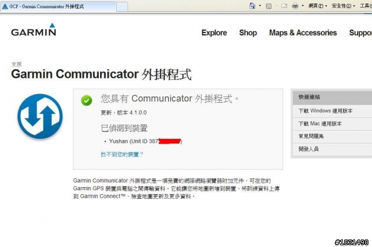Select the GCP - Garmin Communicator browser tab

58,6
